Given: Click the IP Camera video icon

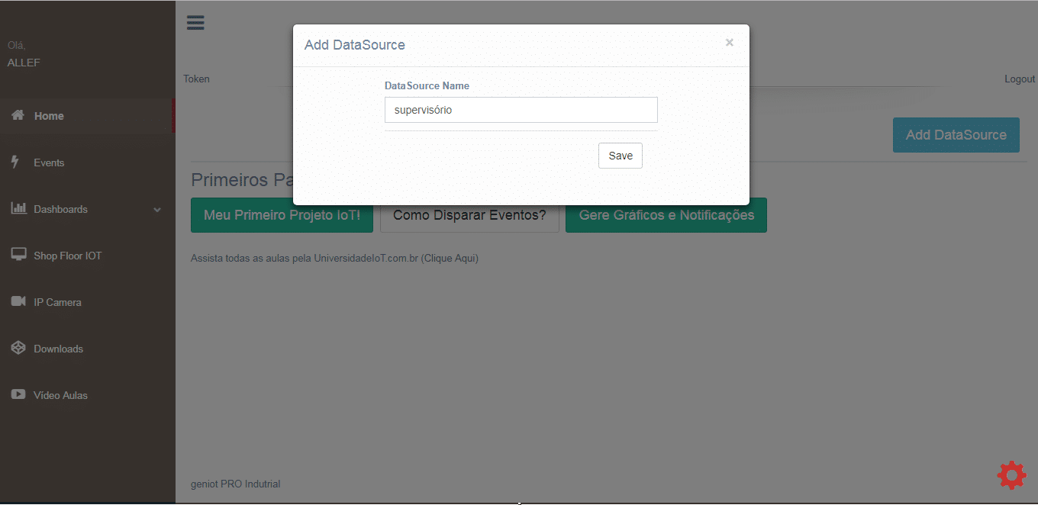Looking at the screenshot, I should click(18, 301).
